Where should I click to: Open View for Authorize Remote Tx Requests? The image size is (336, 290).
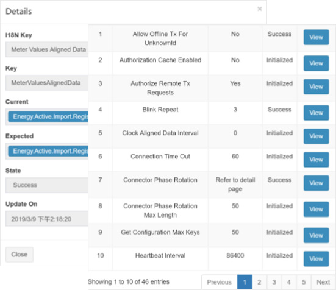tap(316, 87)
